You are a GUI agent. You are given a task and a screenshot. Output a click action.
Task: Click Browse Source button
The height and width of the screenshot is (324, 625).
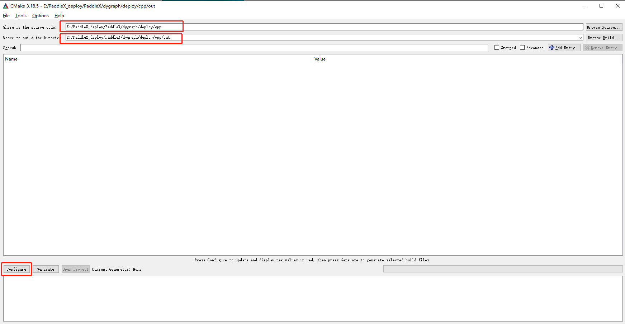point(603,27)
